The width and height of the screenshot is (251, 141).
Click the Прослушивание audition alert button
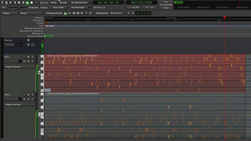166,5
